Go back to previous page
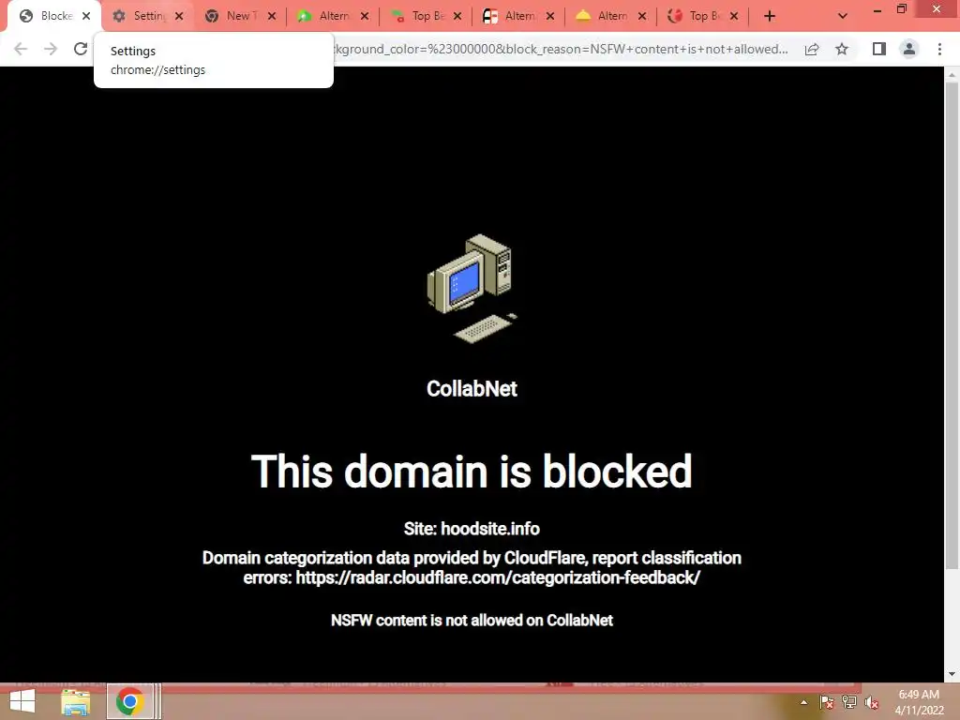960x720 pixels. click(21, 49)
